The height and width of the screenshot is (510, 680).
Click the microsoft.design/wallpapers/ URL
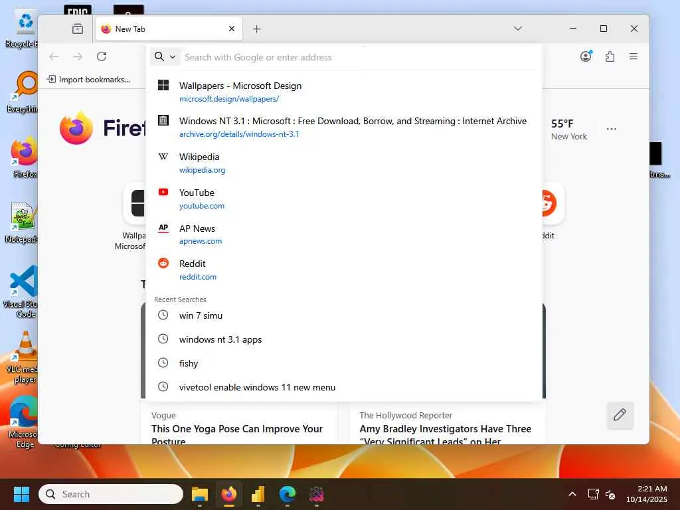[x=229, y=99]
